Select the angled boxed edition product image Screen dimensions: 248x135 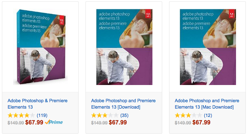[x=40, y=47]
